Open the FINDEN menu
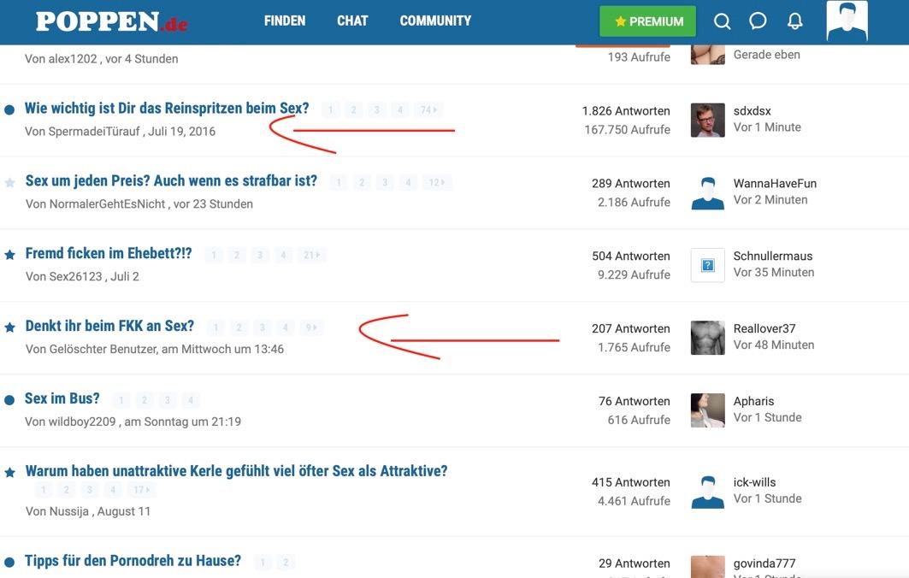The width and height of the screenshot is (909, 578). (285, 21)
